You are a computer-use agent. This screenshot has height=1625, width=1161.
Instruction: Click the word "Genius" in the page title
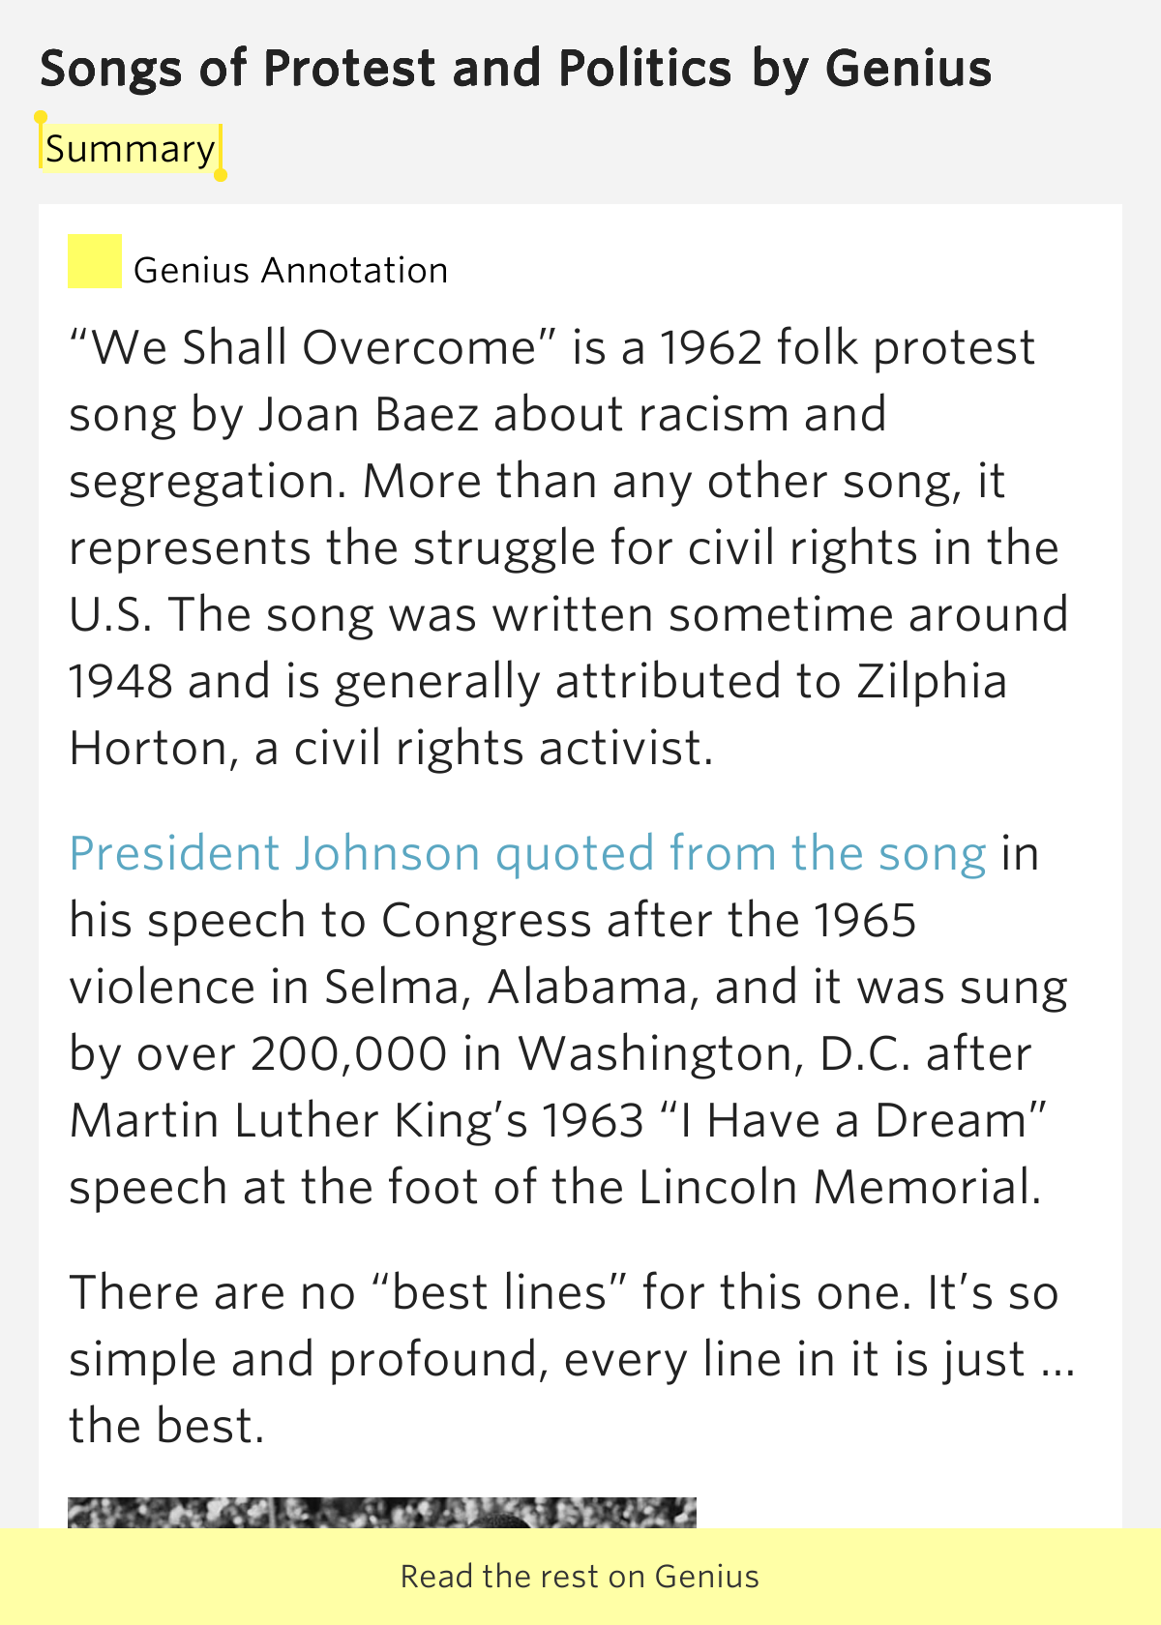[908, 69]
